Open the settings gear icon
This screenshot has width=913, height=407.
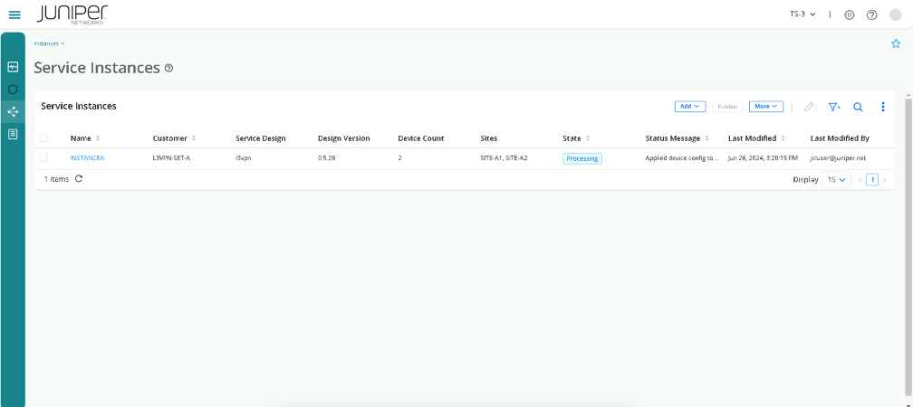850,15
